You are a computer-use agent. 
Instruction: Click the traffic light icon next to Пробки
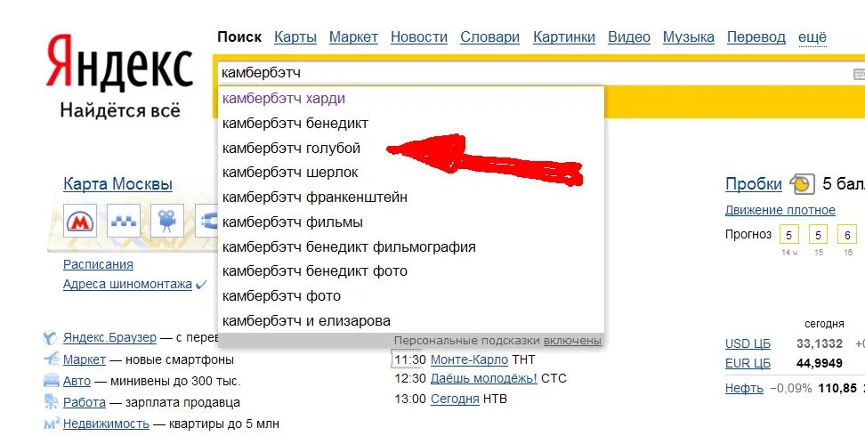point(802,184)
